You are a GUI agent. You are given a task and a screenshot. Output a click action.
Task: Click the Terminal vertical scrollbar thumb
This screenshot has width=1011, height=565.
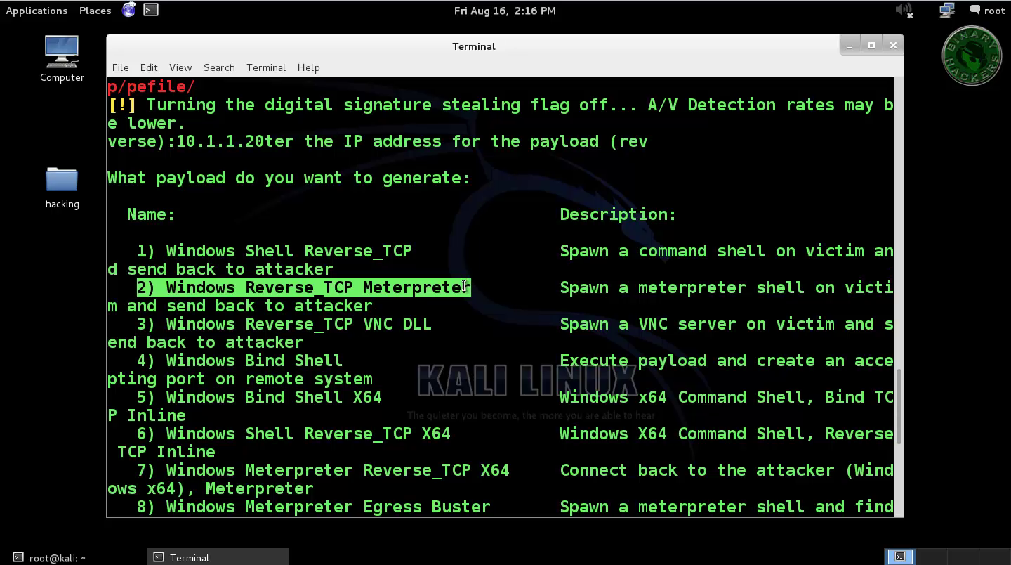point(899,405)
